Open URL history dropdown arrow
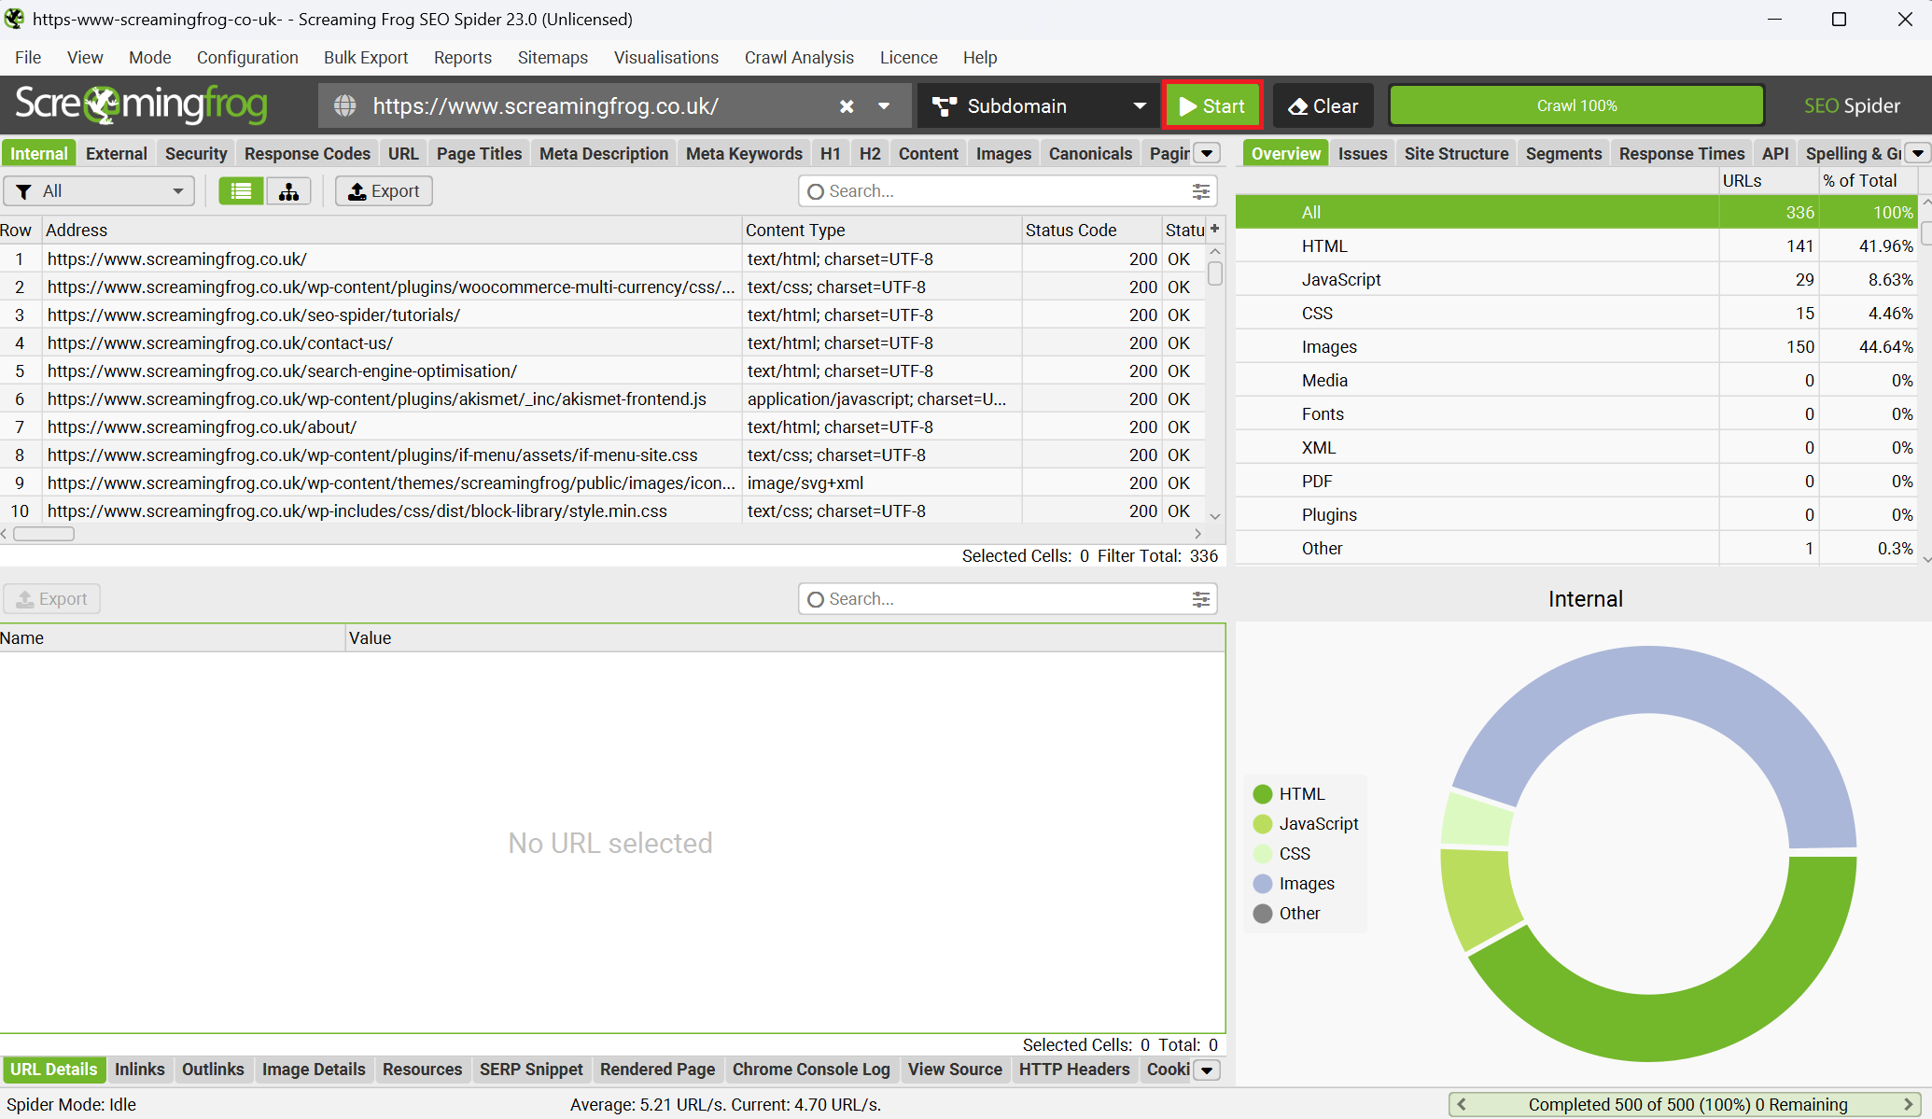 883,106
